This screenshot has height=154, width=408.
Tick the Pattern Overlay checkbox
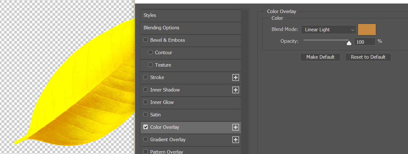(x=146, y=152)
